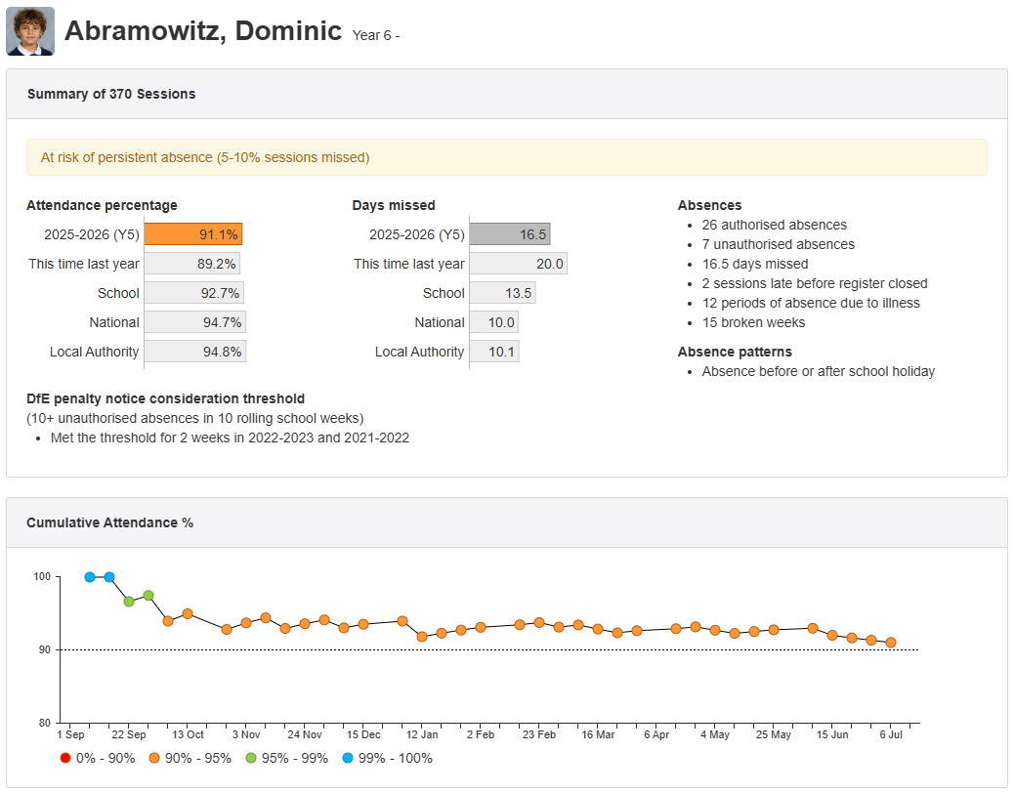Select the data point above 12 Jan
1015x793 pixels.
(x=422, y=637)
